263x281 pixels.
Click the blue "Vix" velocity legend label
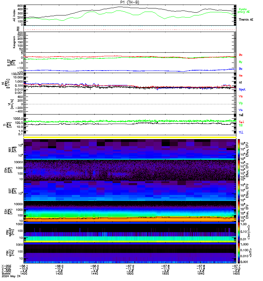pos(241,110)
